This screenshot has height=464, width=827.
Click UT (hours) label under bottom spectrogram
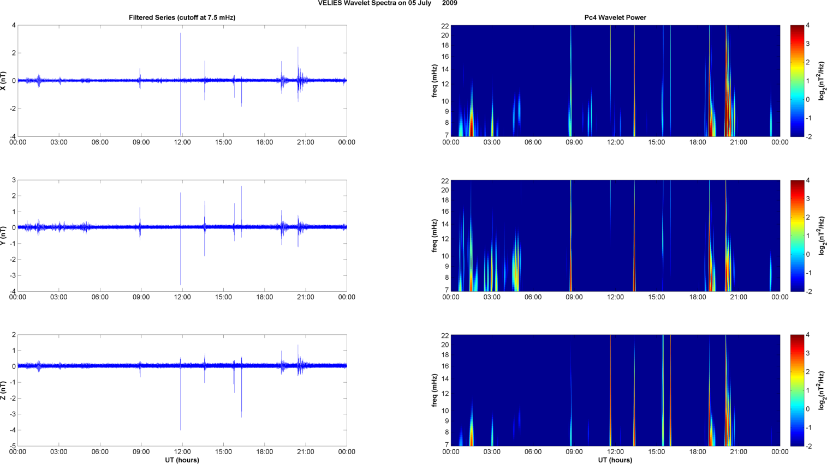(615, 460)
